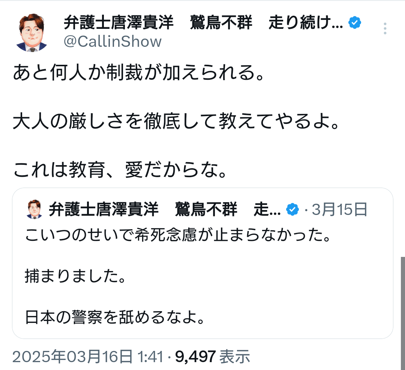Click the small avatar inside the quoted tweet

[x=35, y=210]
